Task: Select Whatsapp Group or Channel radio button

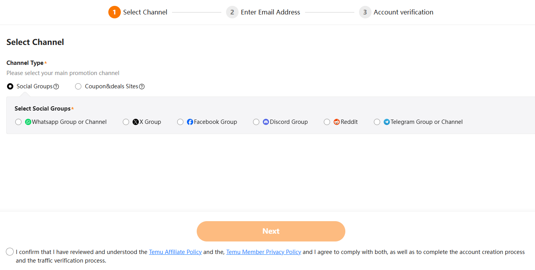Action: point(18,122)
